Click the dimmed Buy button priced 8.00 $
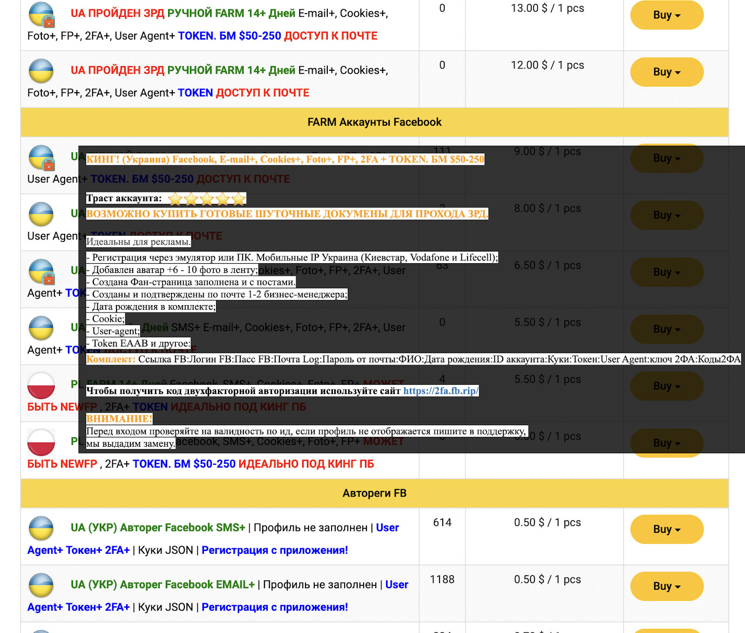This screenshot has height=633, width=745. pos(667,215)
